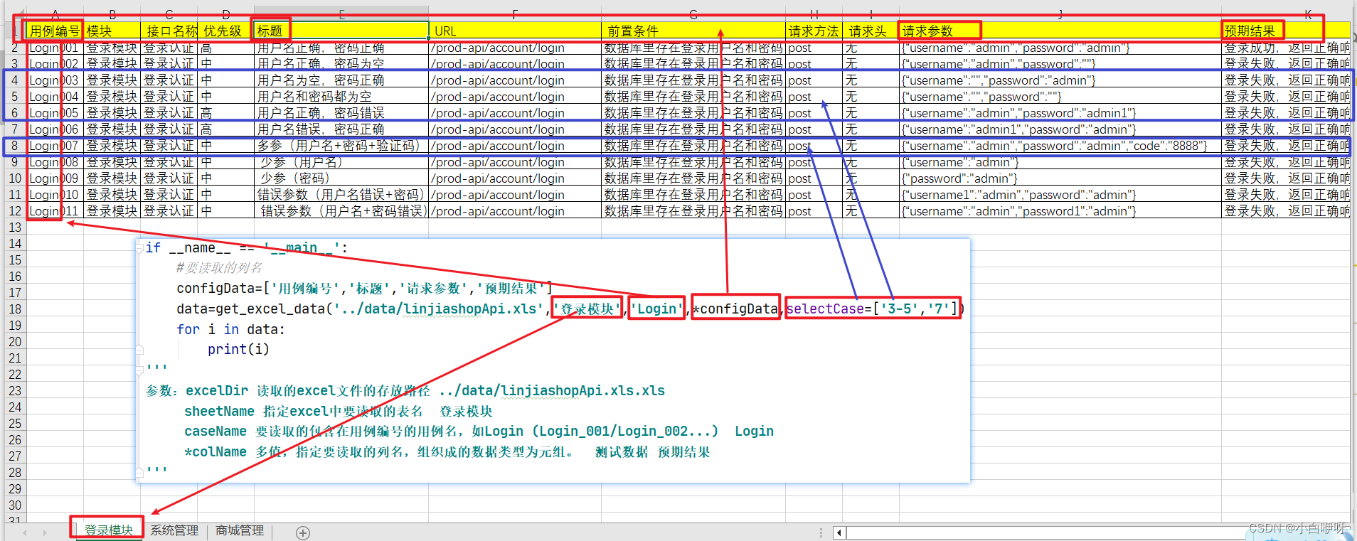The width and height of the screenshot is (1357, 541).
Task: Click the title cell 用户名正确，密码为空
Action: (x=341, y=64)
